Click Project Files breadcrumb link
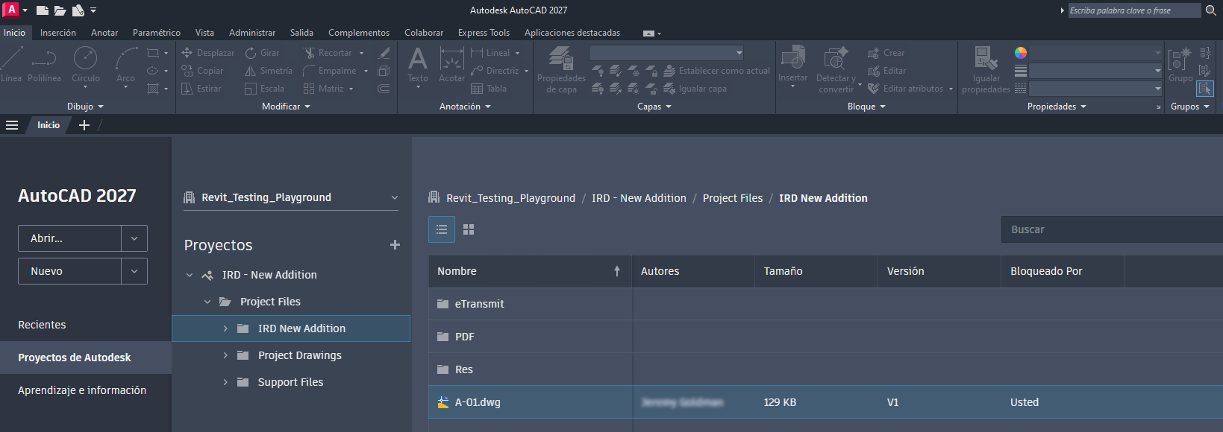 tap(733, 198)
